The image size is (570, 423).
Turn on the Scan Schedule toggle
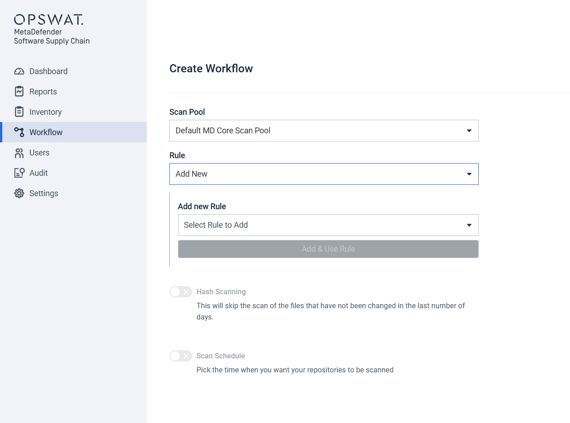point(181,356)
